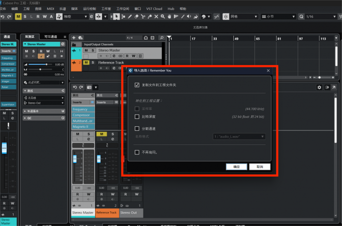Select the Line tool
The image size is (342, 226).
coord(183,17)
